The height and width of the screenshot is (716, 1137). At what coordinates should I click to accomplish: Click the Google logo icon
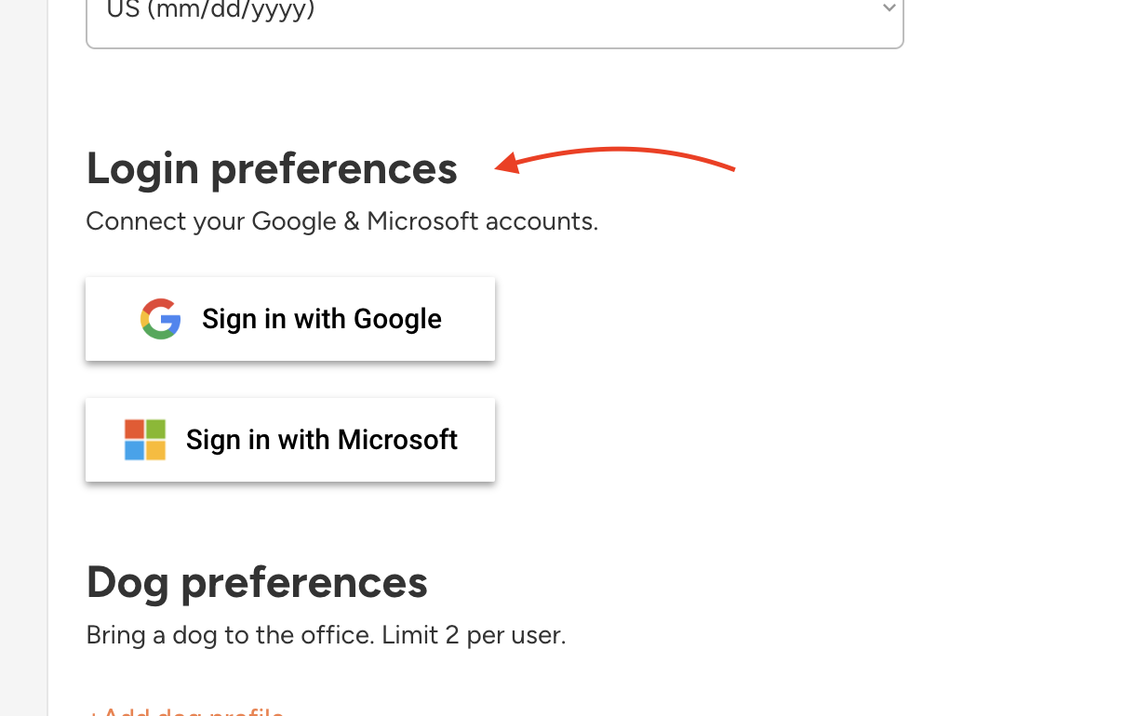(161, 319)
